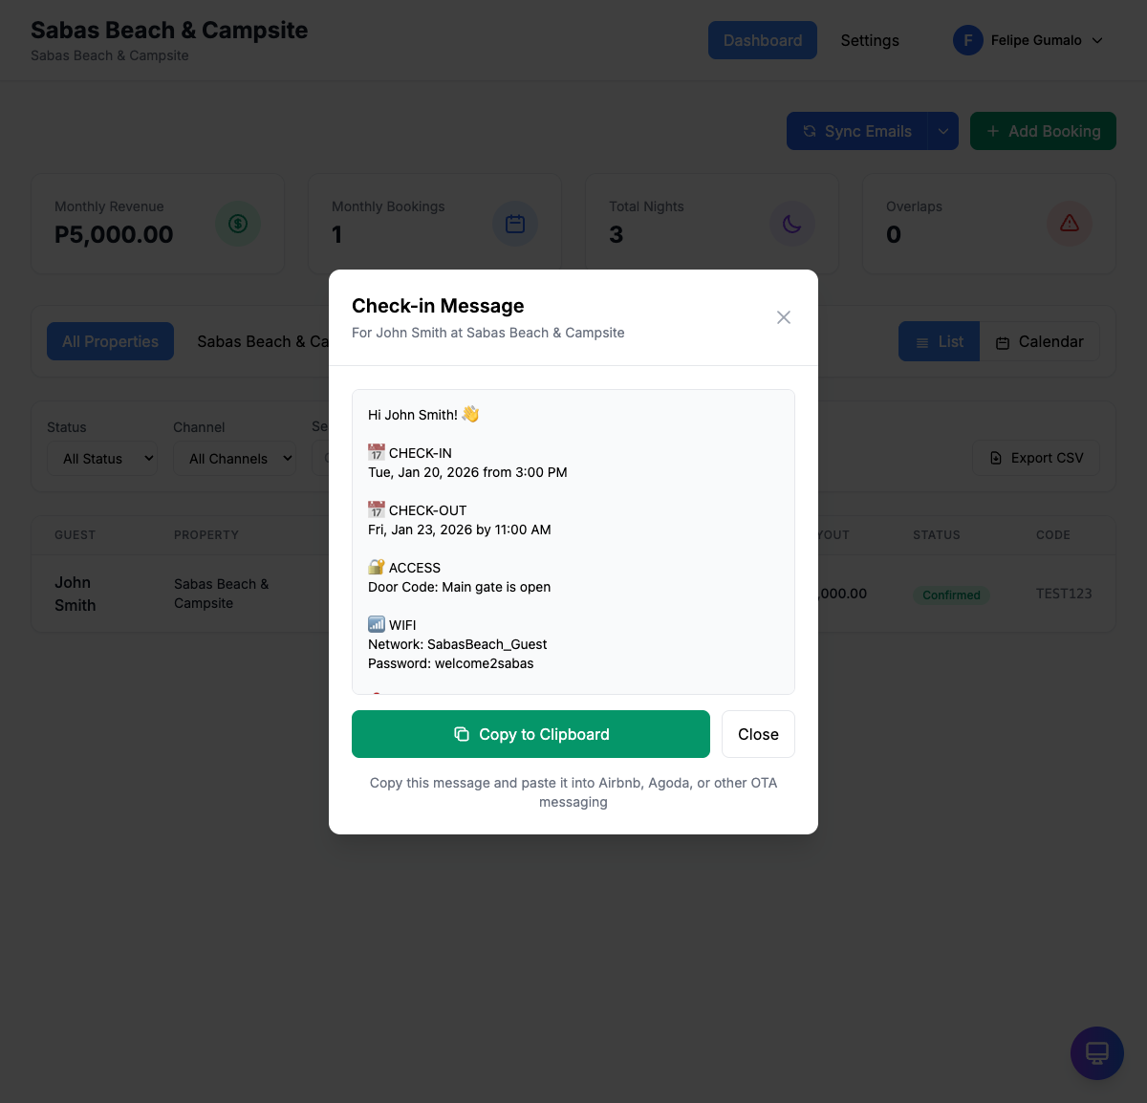The width and height of the screenshot is (1147, 1103).
Task: Click the Copy to Clipboard button
Action: (530, 734)
